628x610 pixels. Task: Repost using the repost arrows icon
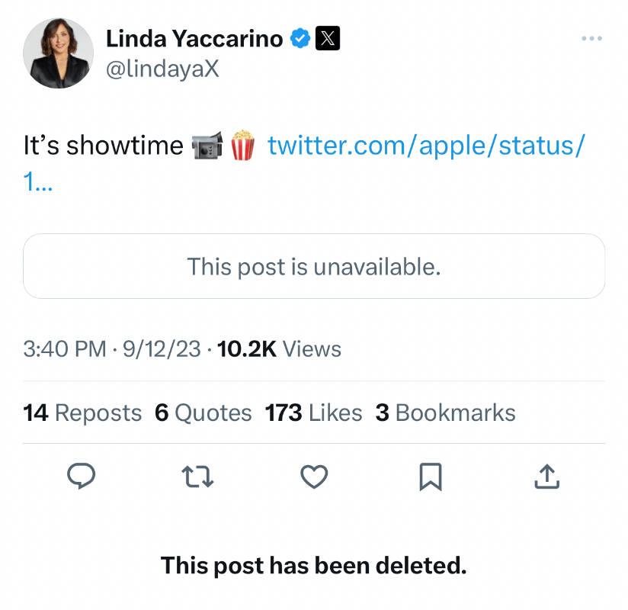[197, 477]
